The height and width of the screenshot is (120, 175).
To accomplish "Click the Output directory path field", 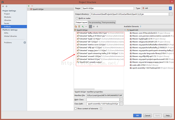I will (x=129, y=14).
